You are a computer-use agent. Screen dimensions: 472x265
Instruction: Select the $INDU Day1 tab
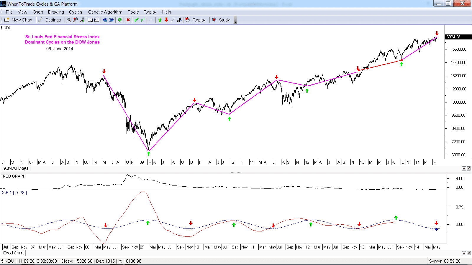[x=16, y=168]
